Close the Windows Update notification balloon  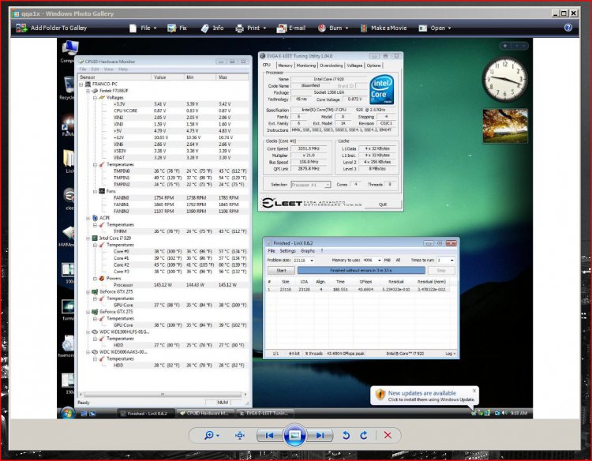pos(474,391)
